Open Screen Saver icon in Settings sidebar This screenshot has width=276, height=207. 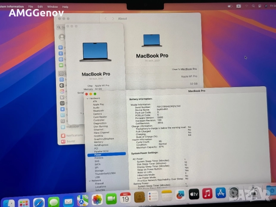(x=63, y=115)
